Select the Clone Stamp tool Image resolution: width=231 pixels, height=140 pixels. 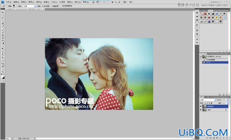[x=3, y=35]
